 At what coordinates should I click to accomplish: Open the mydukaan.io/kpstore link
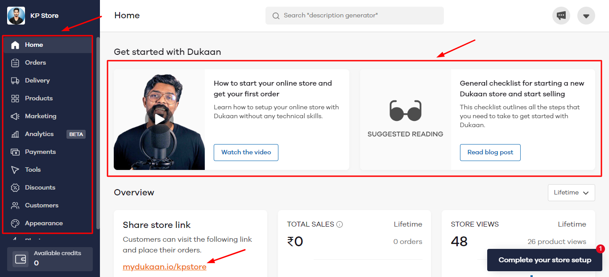165,267
